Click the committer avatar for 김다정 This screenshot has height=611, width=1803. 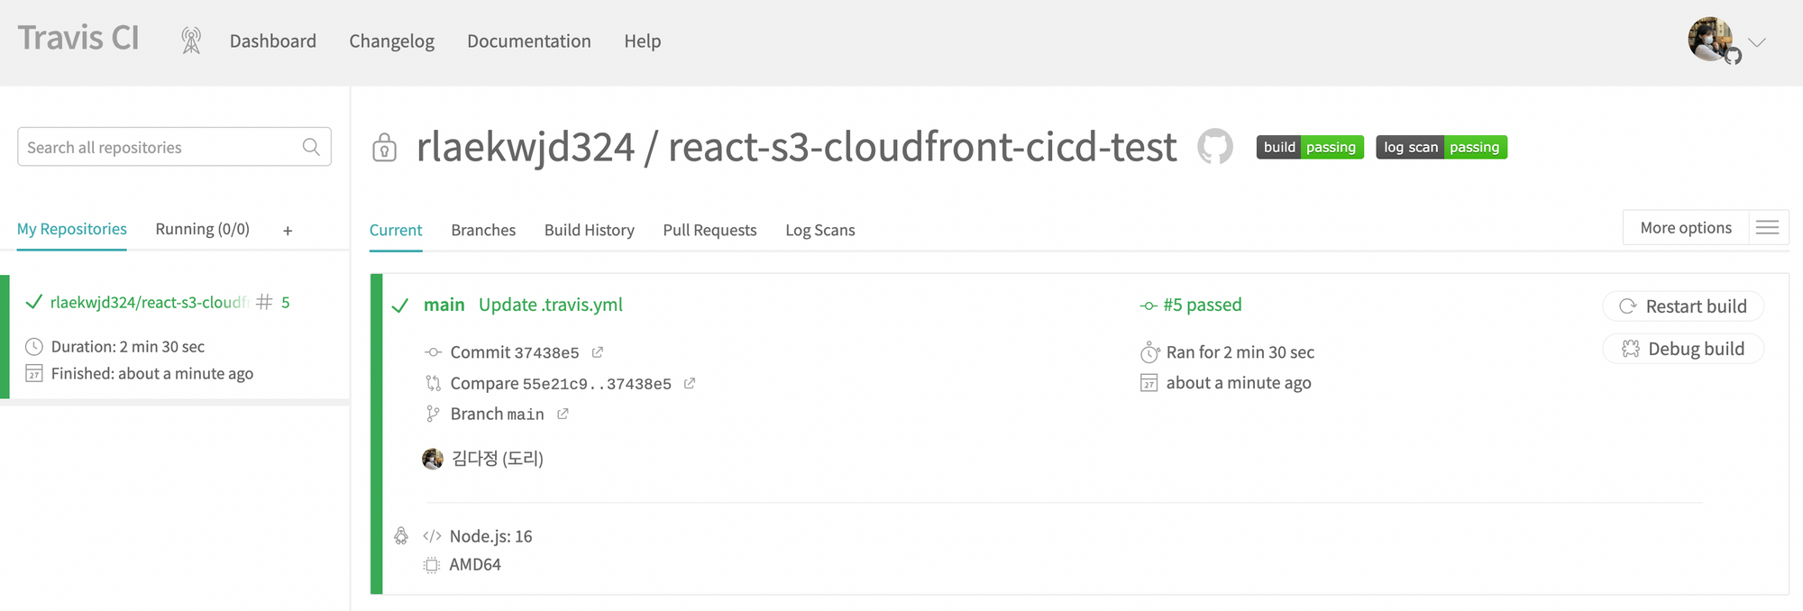[433, 459]
